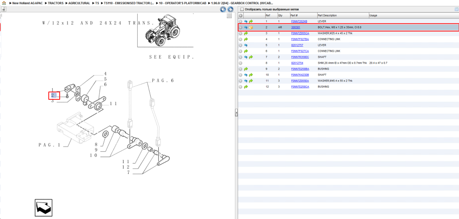459x219 pixels.
Task: Collapse the panel using the divider arrow handle
Action: click(236, 112)
